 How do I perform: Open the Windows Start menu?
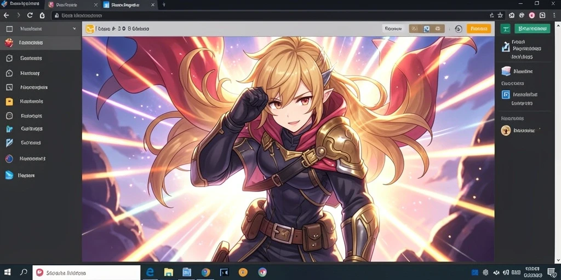click(7, 272)
